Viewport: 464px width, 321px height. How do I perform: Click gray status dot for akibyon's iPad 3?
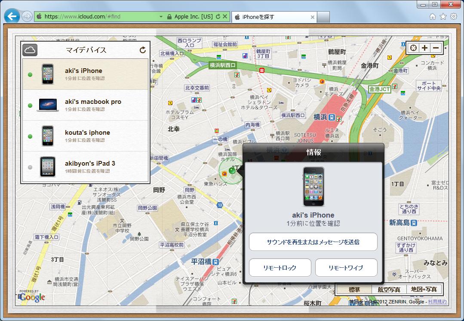pos(30,167)
